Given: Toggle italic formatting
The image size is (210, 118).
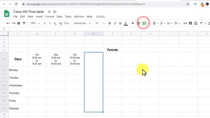Looking at the screenshot, I should (x=115, y=23).
